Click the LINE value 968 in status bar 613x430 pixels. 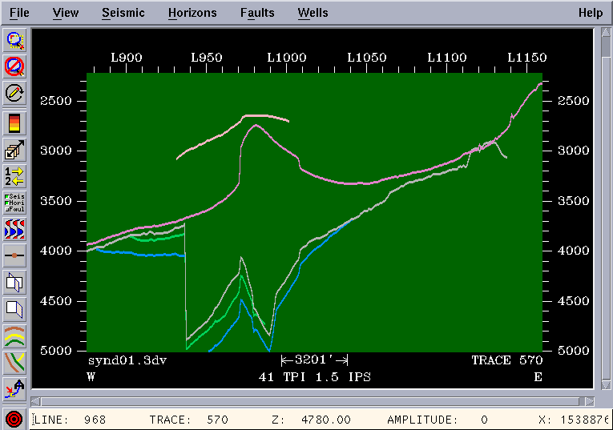95,420
